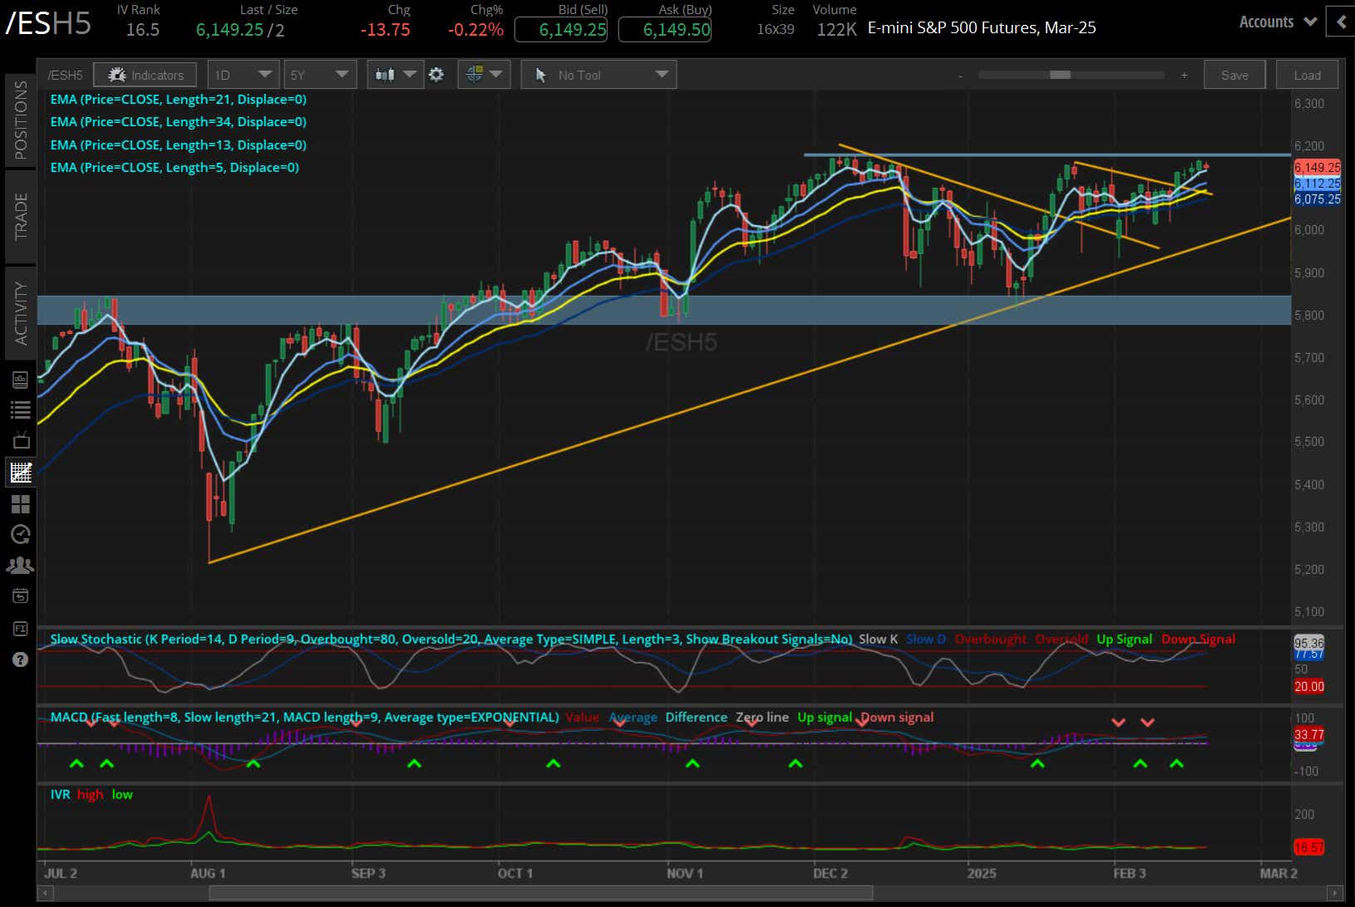Click the TV gadget icon in sidebar
This screenshot has height=907, width=1355.
tap(21, 441)
